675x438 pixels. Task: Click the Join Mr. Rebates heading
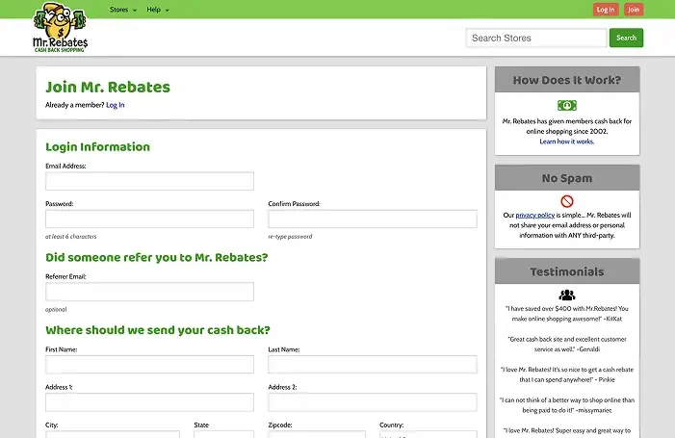108,88
